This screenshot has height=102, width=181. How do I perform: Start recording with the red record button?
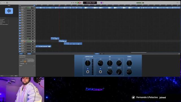click(x=79, y=3)
